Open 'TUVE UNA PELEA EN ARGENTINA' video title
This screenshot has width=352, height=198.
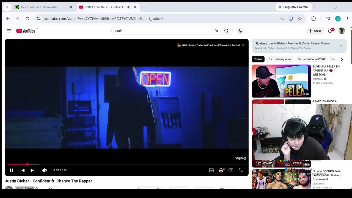pos(326,70)
